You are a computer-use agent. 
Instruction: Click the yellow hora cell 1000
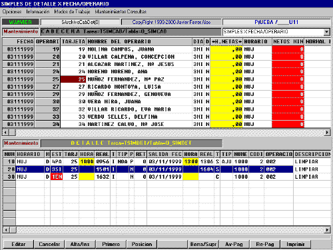tap(87, 161)
